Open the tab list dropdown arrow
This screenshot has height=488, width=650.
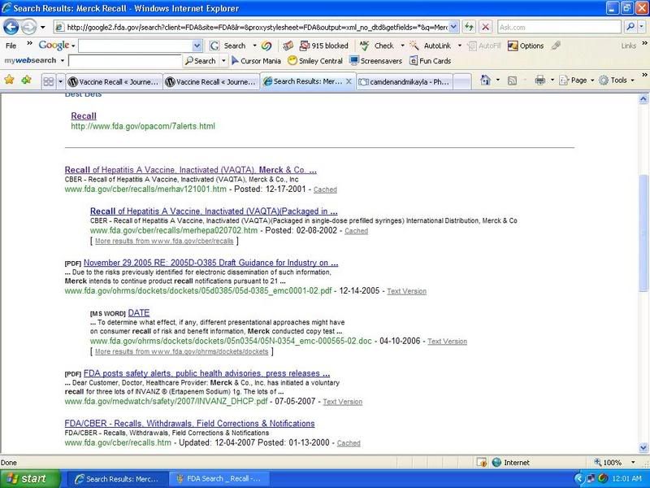(60, 82)
